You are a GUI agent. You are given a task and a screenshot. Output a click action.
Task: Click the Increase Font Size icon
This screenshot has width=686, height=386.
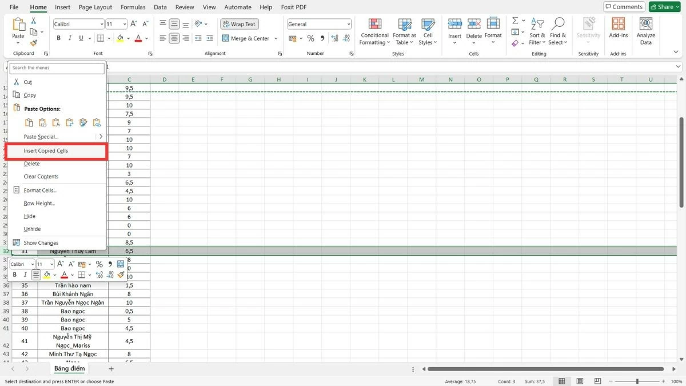tap(133, 24)
